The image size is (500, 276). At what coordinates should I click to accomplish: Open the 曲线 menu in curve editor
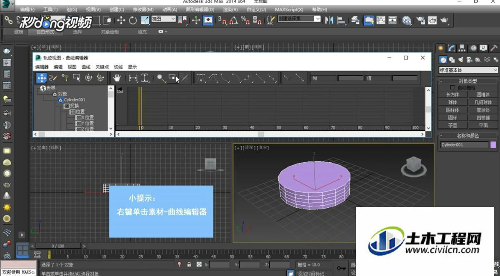pos(86,67)
